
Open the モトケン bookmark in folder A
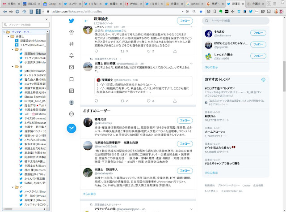35,58
